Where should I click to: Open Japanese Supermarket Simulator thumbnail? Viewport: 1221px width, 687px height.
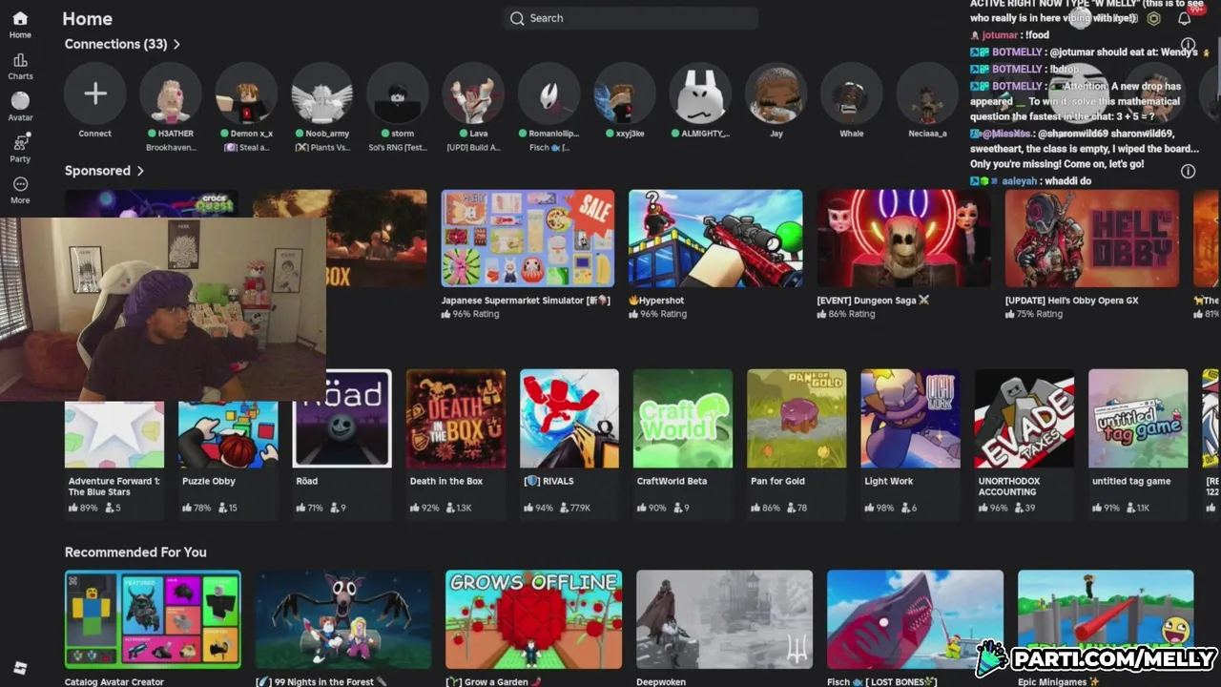(528, 239)
